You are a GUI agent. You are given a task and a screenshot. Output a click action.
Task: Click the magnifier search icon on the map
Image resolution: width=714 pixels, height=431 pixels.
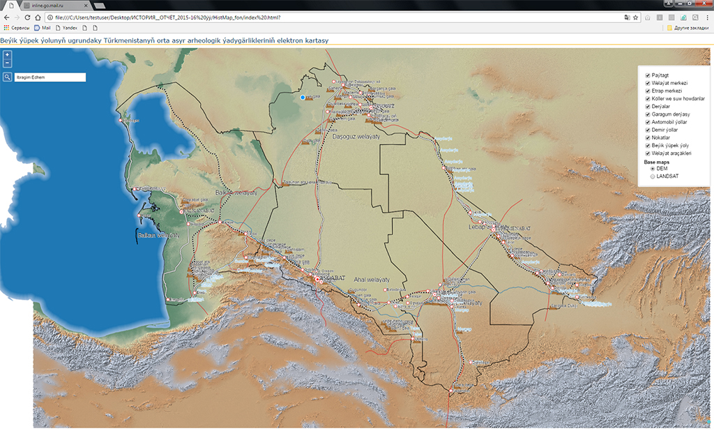coord(7,77)
